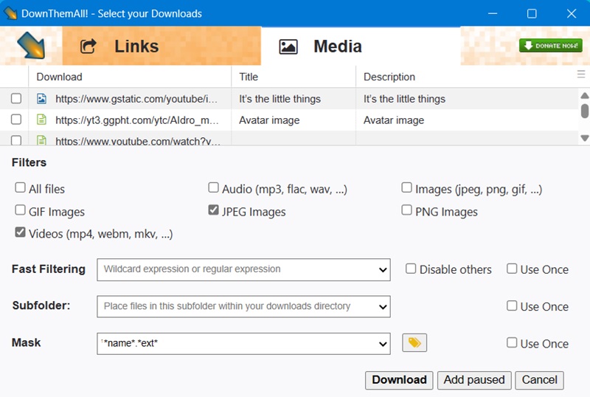Image resolution: width=590 pixels, height=397 pixels.
Task: Check the gstatic.com youtube row checkbox
Action: (x=16, y=99)
